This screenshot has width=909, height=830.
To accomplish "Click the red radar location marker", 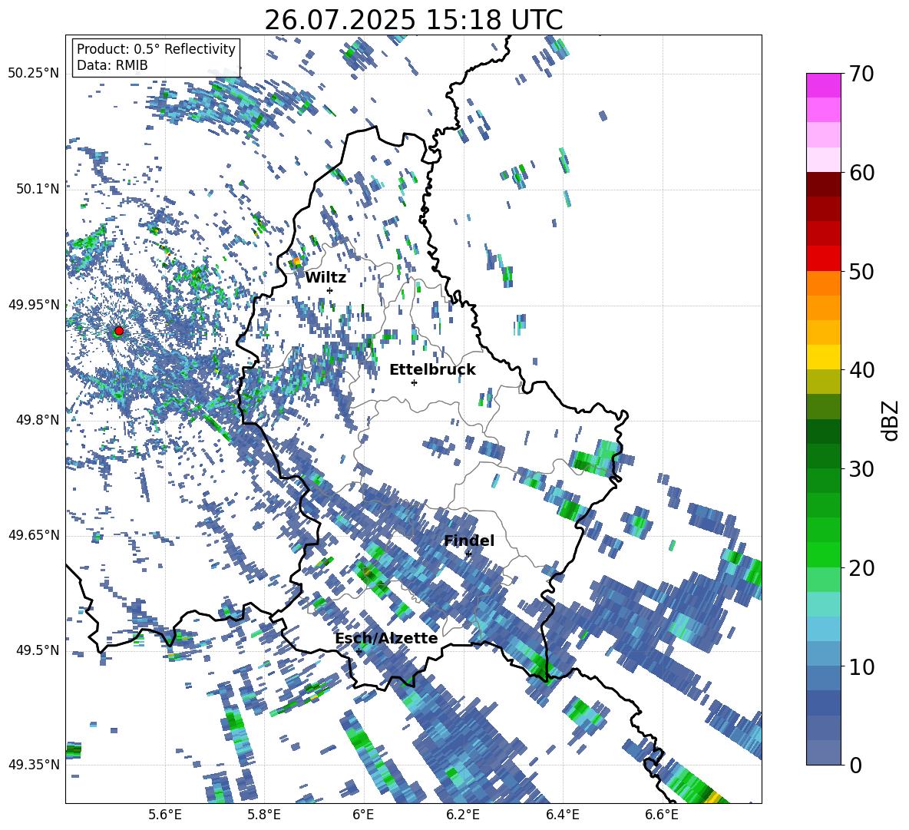I will 119,331.
